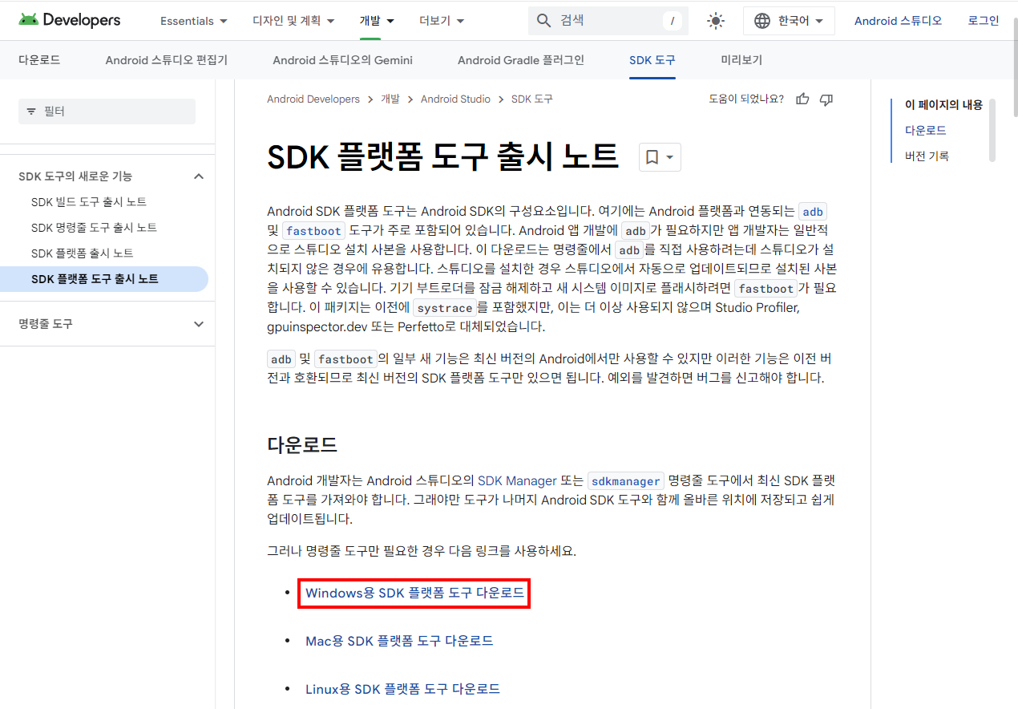
Task: Click the right-side contents scrollbar
Action: pyautogui.click(x=992, y=130)
